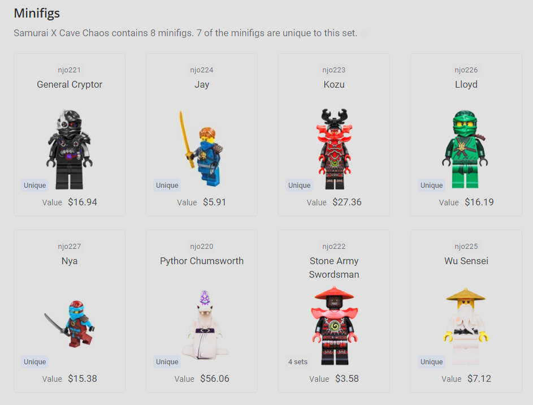Click the $56.06 value on Pythor card
Image resolution: width=533 pixels, height=405 pixels.
[214, 378]
